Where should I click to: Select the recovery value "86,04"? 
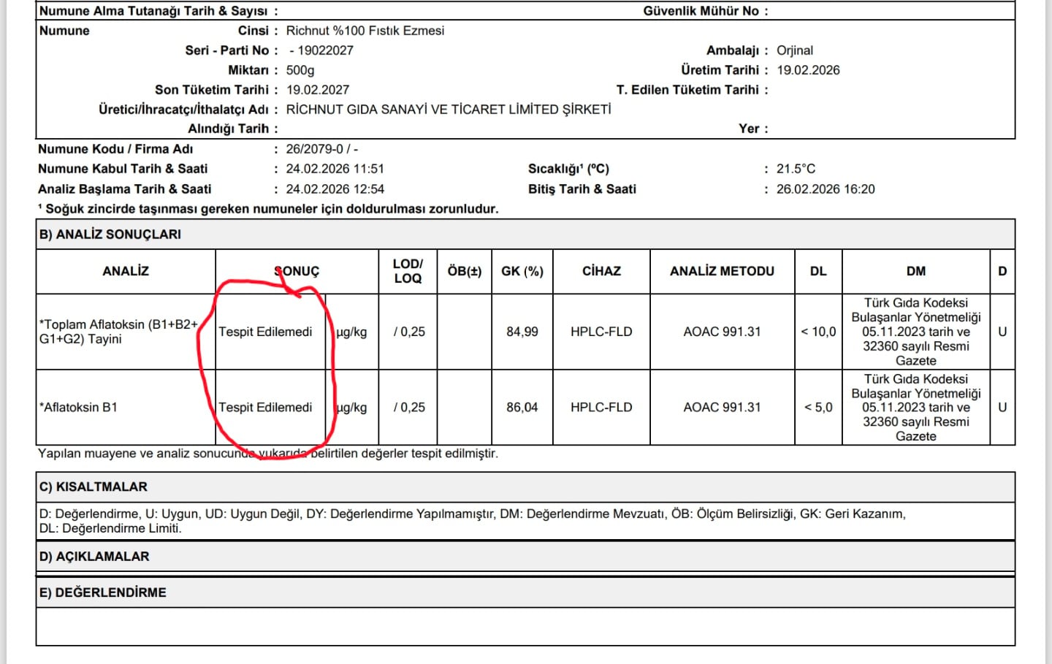522,408
